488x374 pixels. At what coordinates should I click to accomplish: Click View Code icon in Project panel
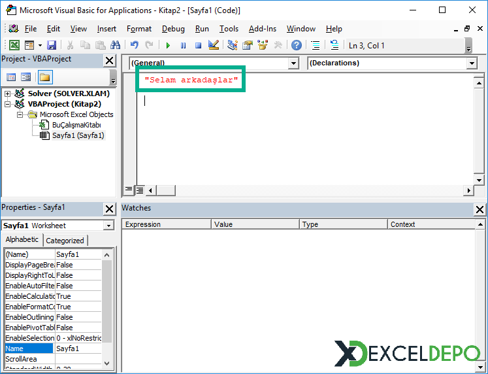pos(11,77)
